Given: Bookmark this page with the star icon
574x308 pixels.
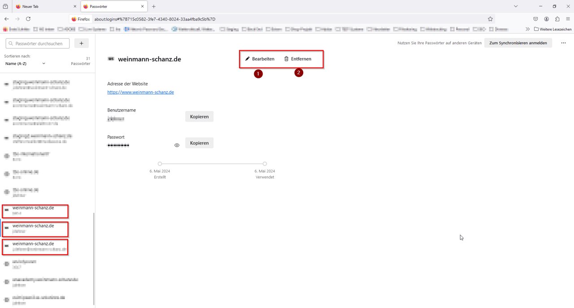Looking at the screenshot, I should click(x=490, y=19).
